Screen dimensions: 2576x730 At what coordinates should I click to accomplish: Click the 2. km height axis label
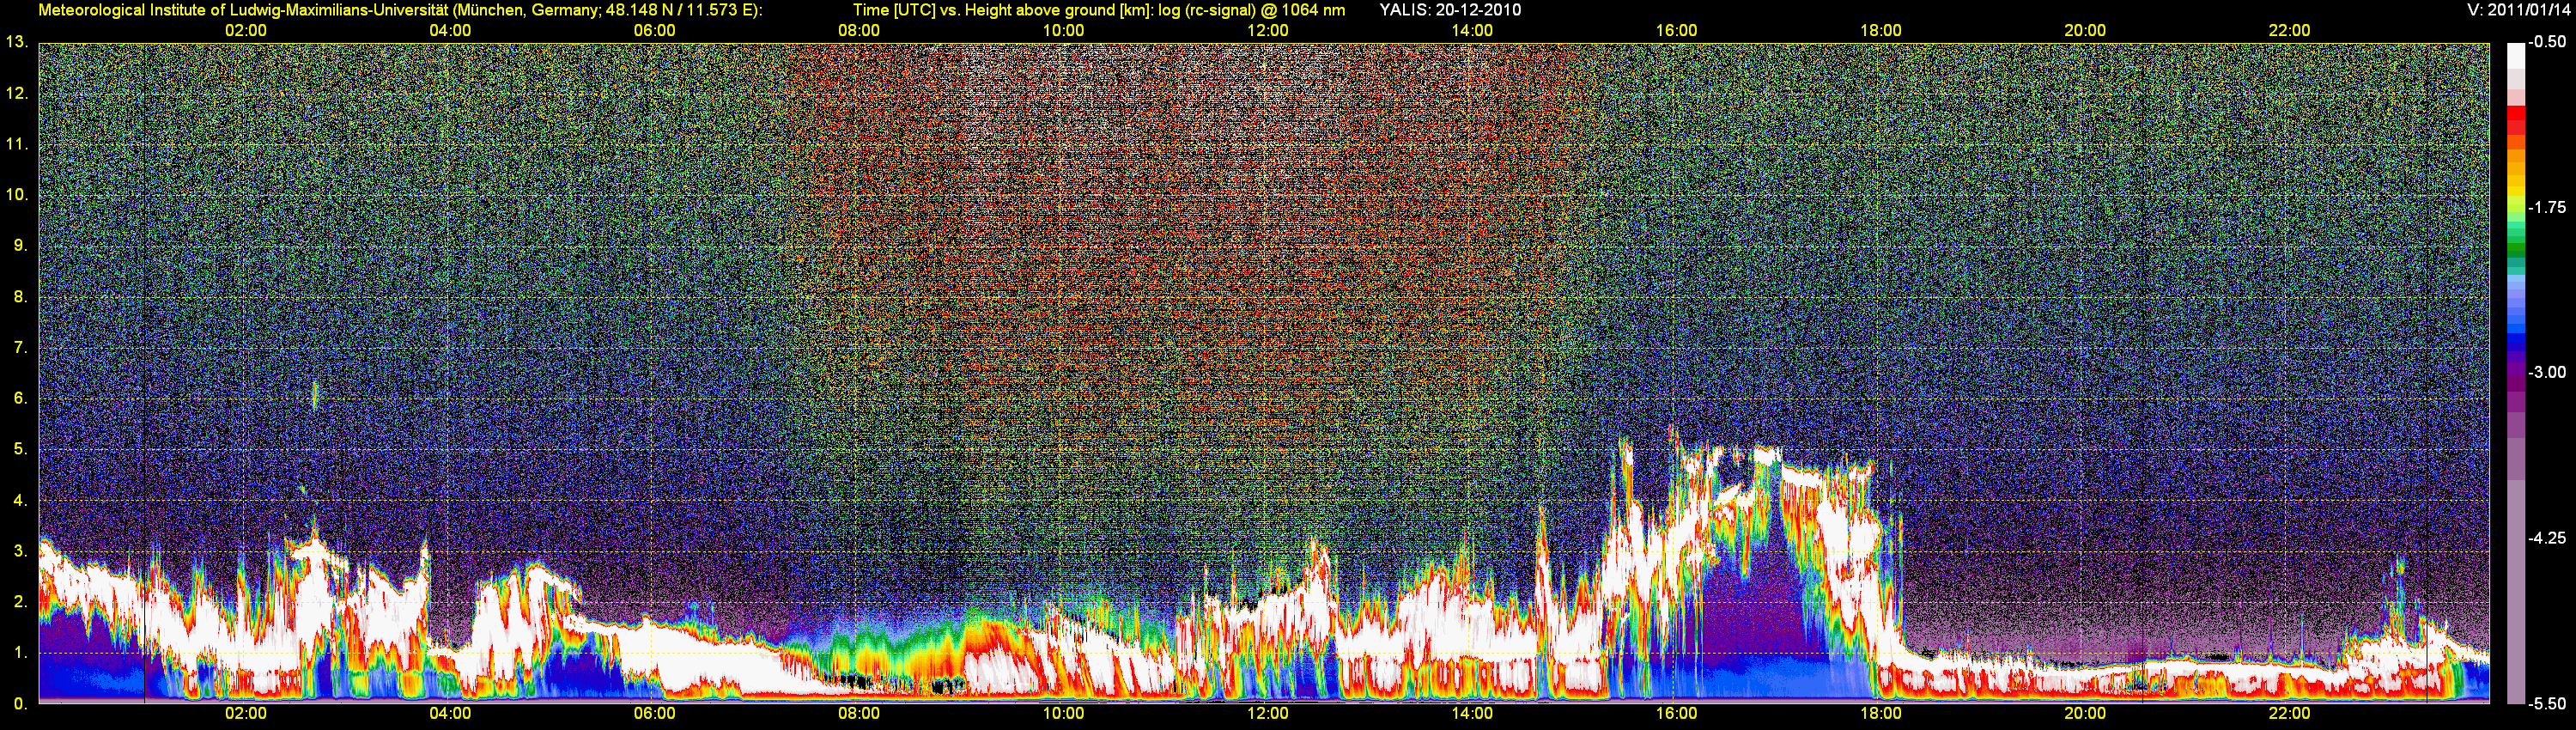click(21, 602)
